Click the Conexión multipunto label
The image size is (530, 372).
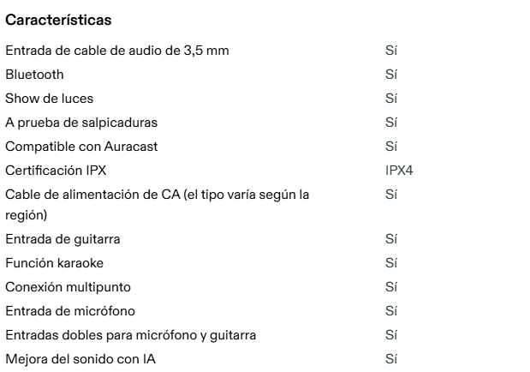click(68, 287)
